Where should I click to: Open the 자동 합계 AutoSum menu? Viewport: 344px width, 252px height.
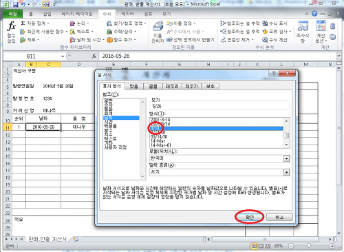point(35,23)
